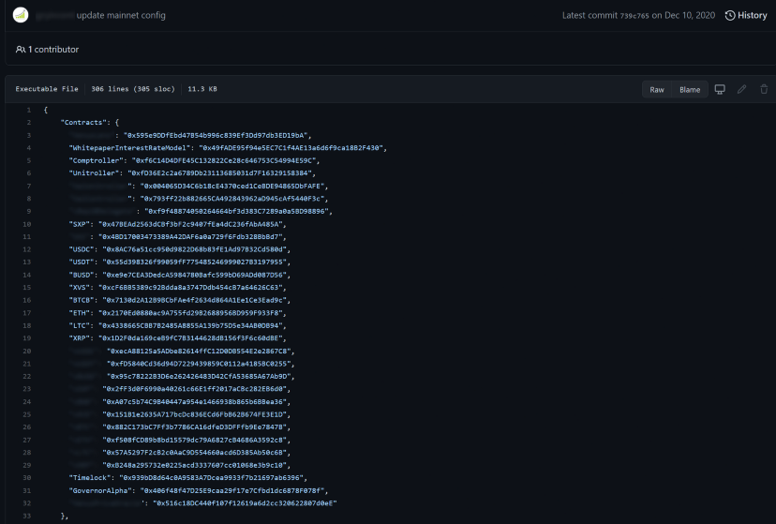The width and height of the screenshot is (776, 524).
Task: Select line number 30 in gutter
Action: [27, 477]
